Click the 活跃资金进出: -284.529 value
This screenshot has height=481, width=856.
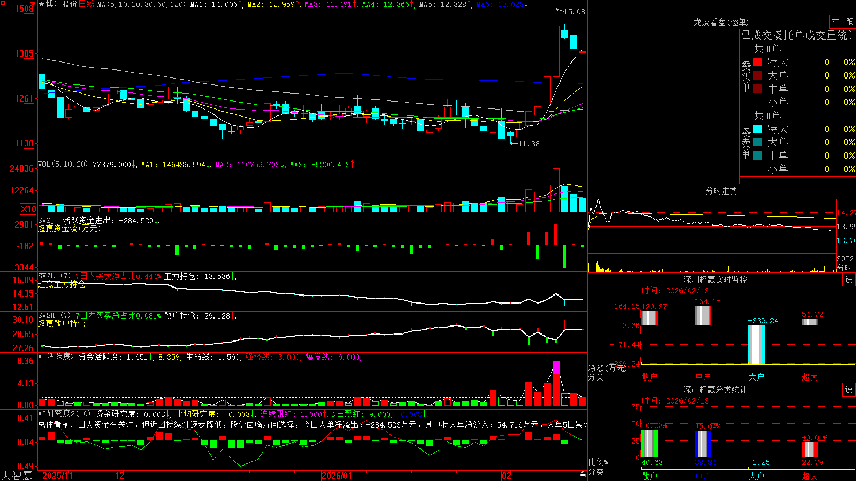[109, 220]
